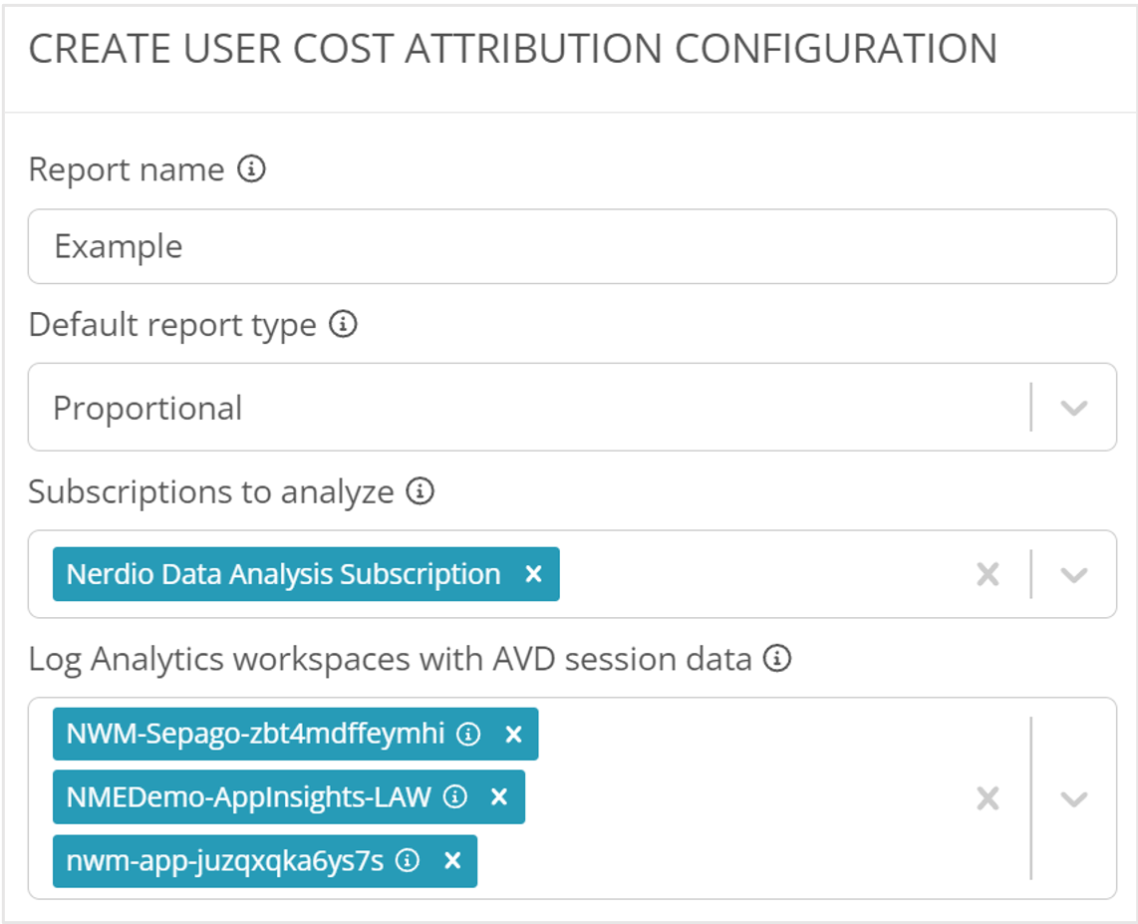Expand the Log Analytics workspaces dropdown arrow
Image resolution: width=1138 pixels, height=924 pixels.
1072,798
